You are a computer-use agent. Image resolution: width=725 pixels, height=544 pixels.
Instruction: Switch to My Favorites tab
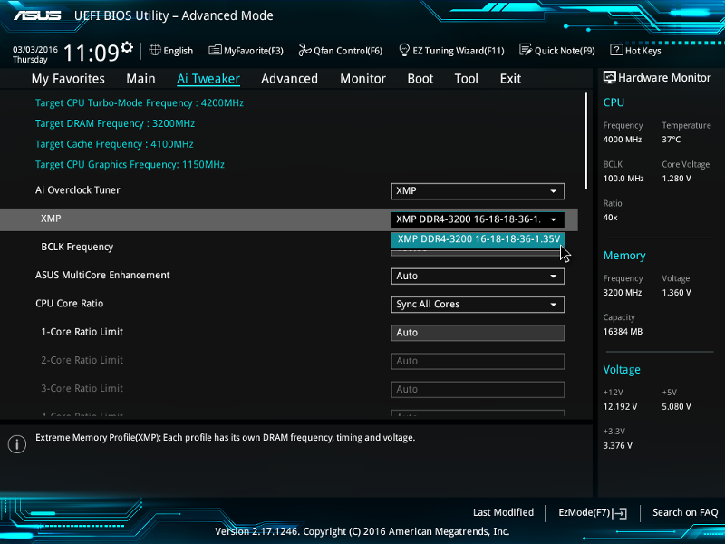point(68,79)
